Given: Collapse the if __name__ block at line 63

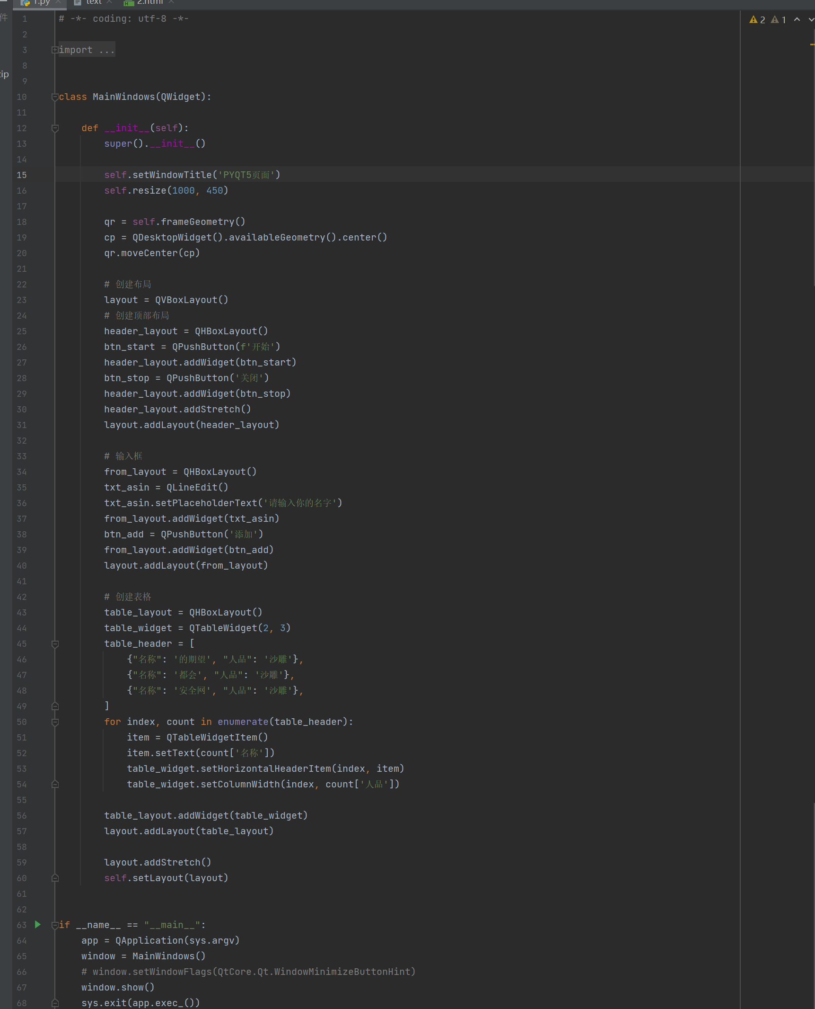Looking at the screenshot, I should pos(55,925).
